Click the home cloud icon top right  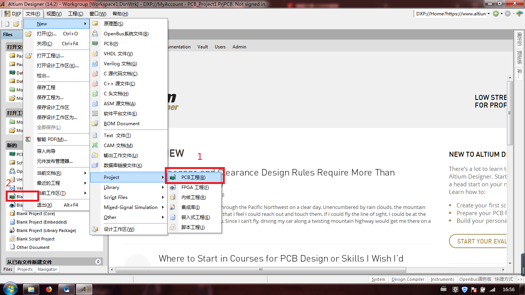point(520,14)
